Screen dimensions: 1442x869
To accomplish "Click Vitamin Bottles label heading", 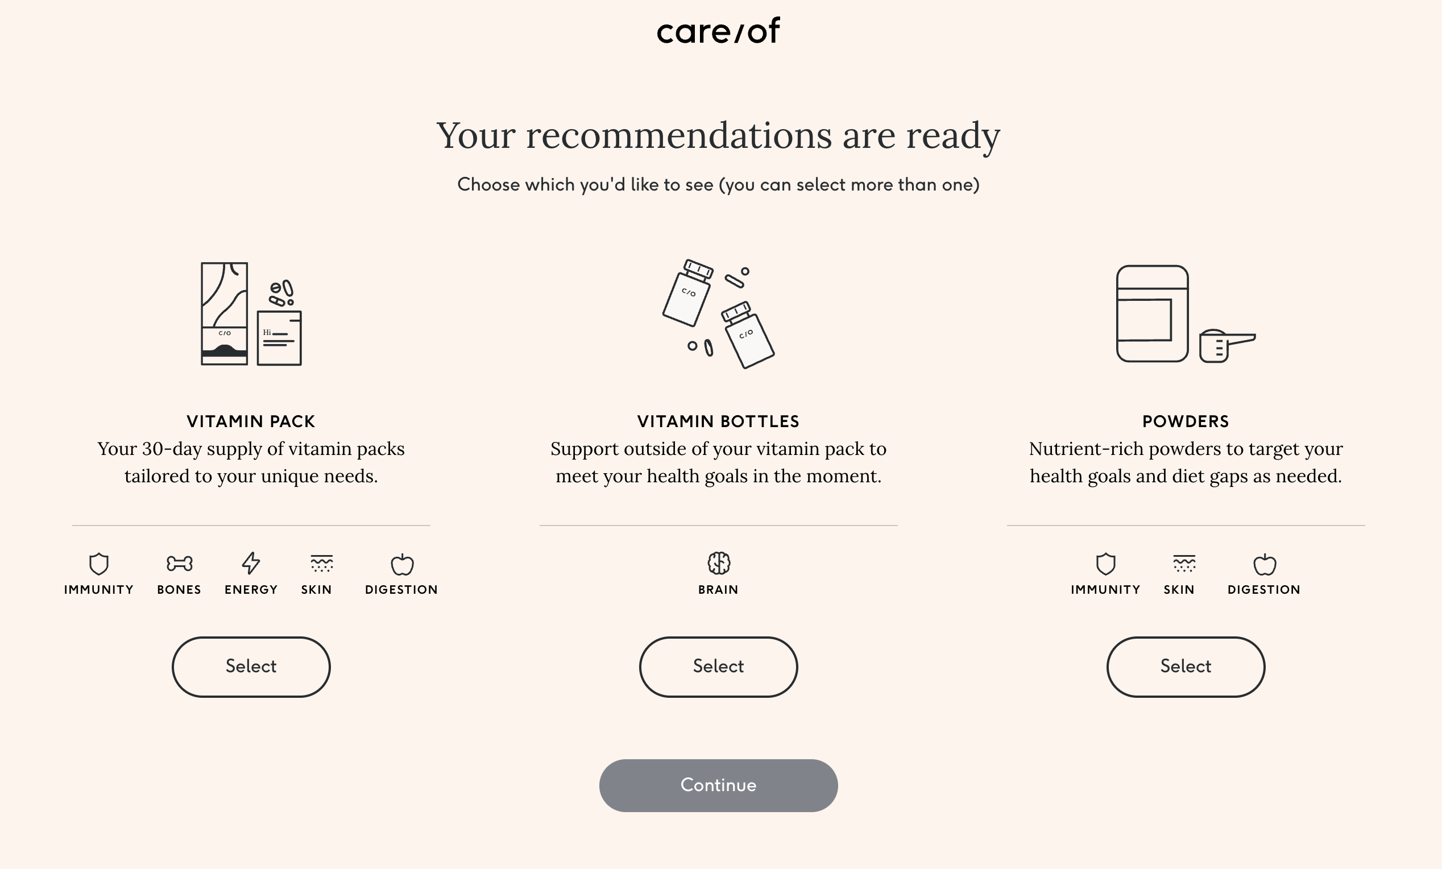I will coord(718,421).
